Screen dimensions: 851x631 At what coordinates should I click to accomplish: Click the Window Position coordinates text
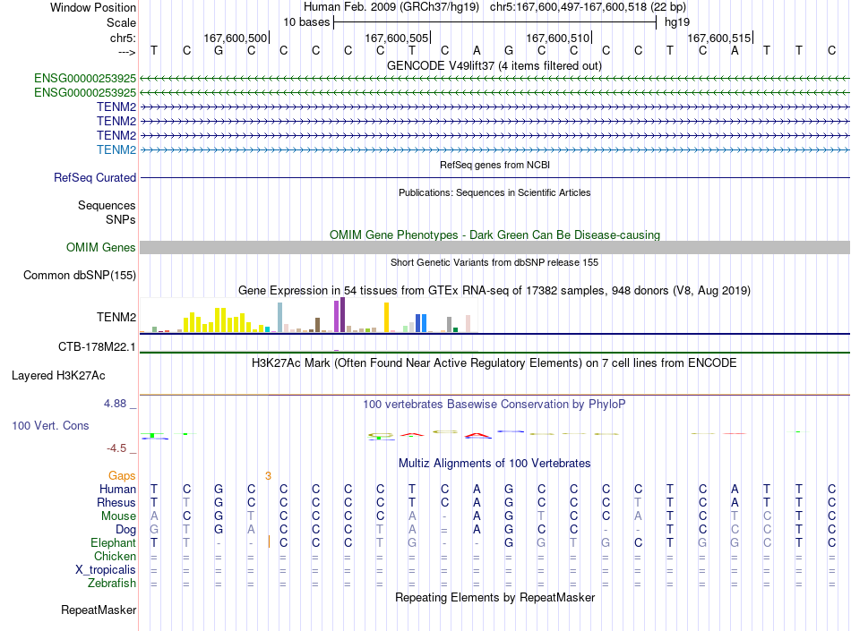point(494,7)
